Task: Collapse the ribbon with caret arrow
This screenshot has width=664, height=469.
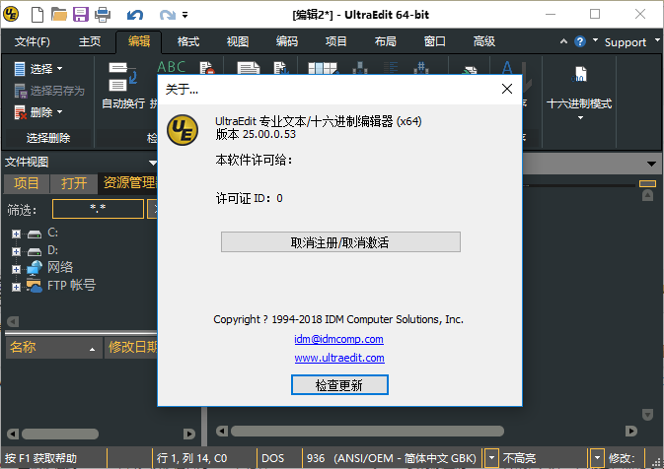Action: click(563, 41)
